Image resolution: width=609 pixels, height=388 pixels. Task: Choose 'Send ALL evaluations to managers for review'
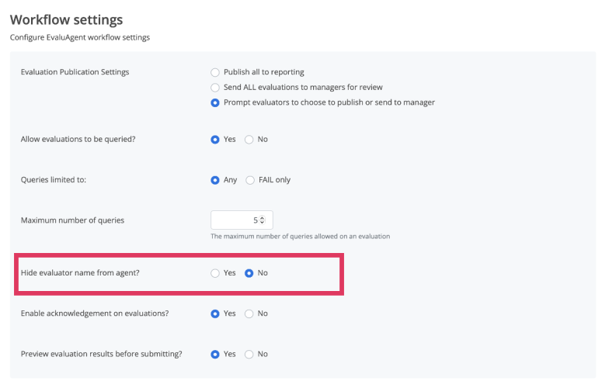click(x=216, y=88)
